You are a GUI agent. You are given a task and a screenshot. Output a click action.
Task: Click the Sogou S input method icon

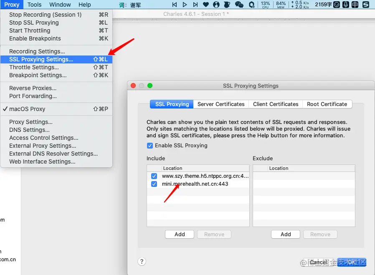366,5
